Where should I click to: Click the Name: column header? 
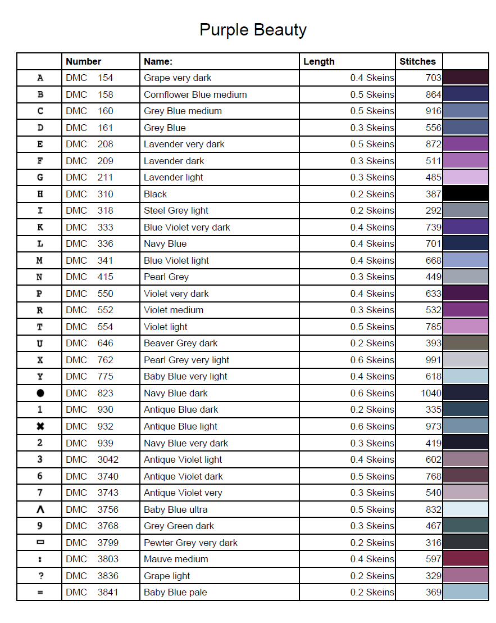point(158,61)
